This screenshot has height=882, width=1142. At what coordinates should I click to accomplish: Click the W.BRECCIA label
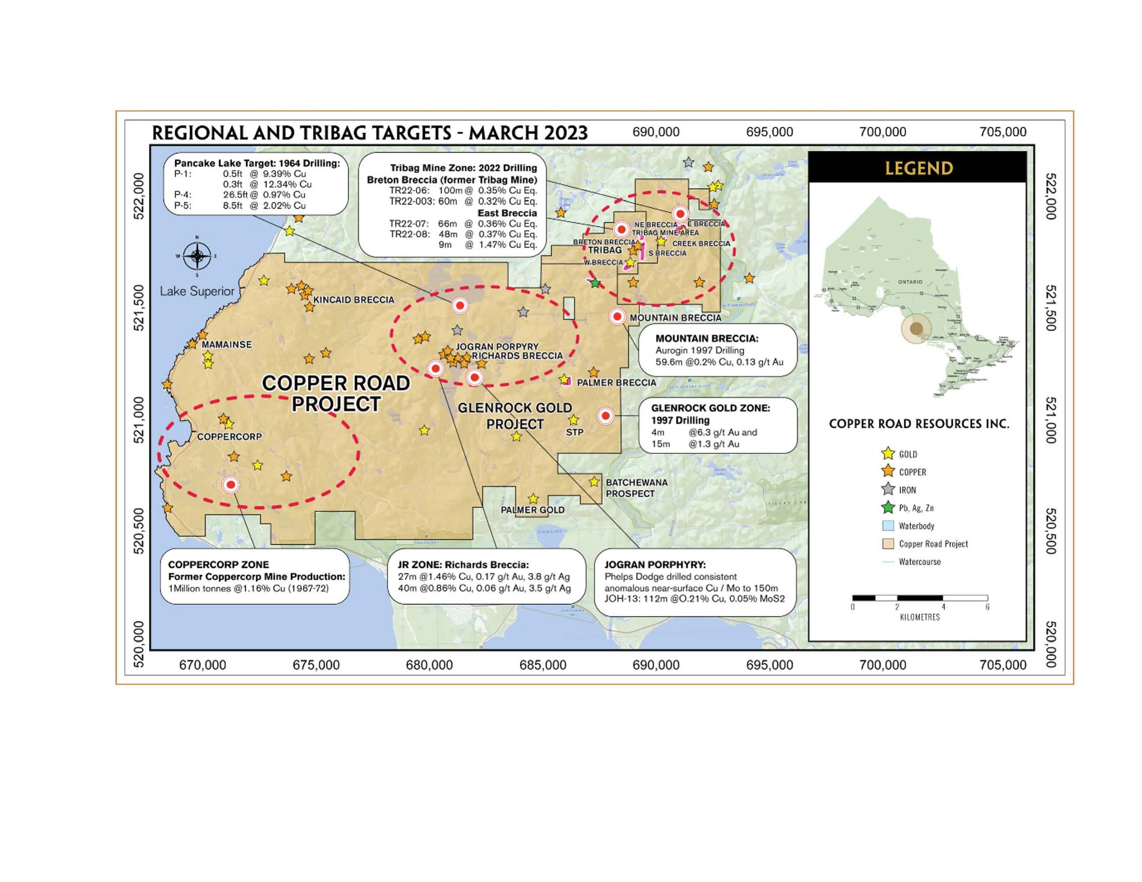[x=603, y=263]
